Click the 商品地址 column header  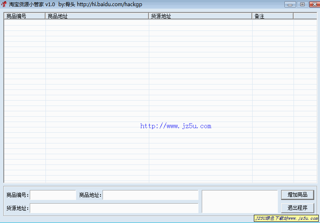pyautogui.click(x=97, y=16)
